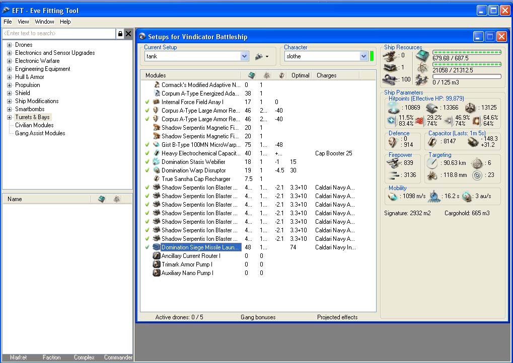Screen dimensions: 513x363
Task: Open the View menu
Action: [x=23, y=22]
